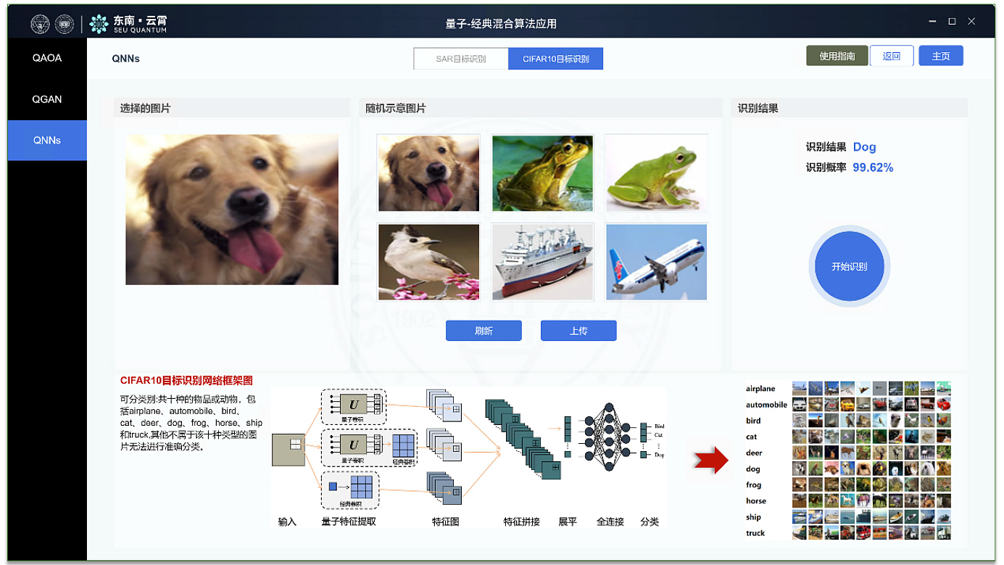Click 上传 to upload an image
Viewport: 1004px width, 565px height.
click(x=578, y=330)
